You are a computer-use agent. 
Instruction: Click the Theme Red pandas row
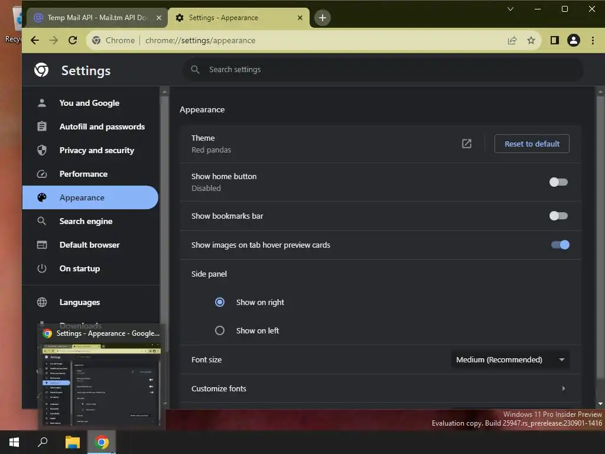(380, 144)
